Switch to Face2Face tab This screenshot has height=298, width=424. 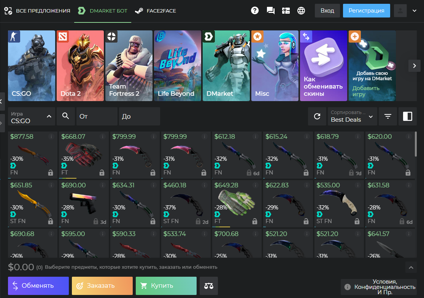(156, 11)
